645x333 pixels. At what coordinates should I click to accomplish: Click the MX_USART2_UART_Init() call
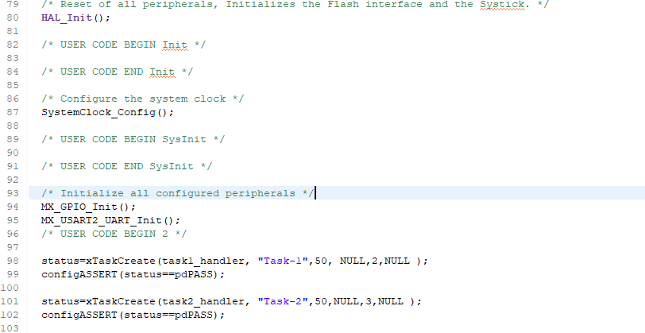click(x=110, y=220)
